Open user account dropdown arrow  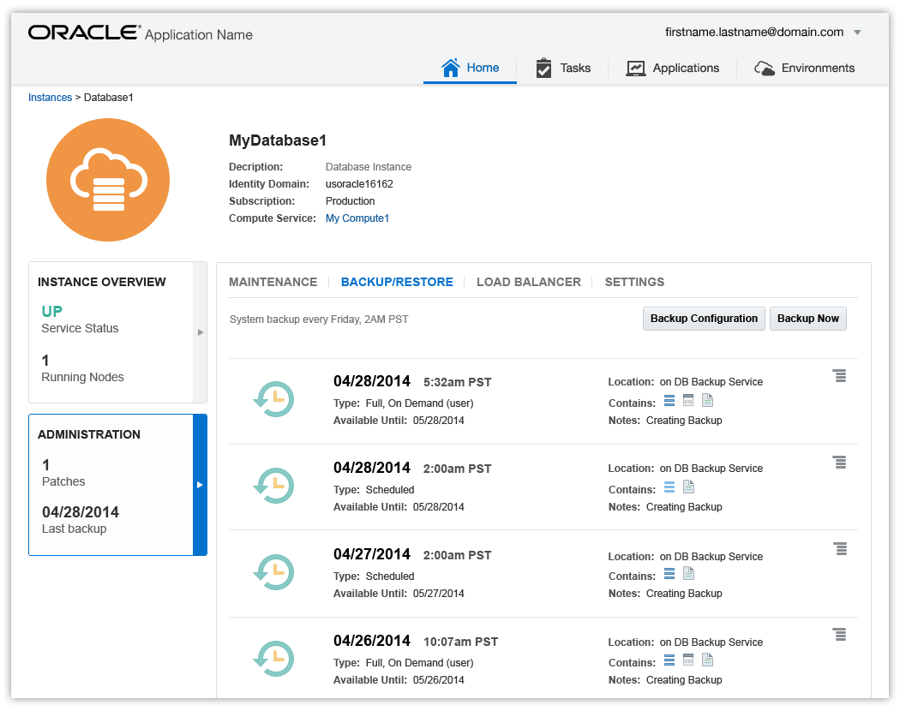click(857, 33)
